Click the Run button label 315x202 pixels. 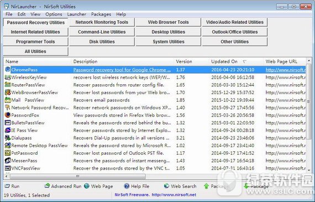coord(15,186)
